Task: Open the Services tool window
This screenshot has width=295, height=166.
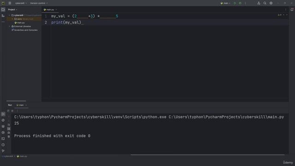Action: click(3, 132)
